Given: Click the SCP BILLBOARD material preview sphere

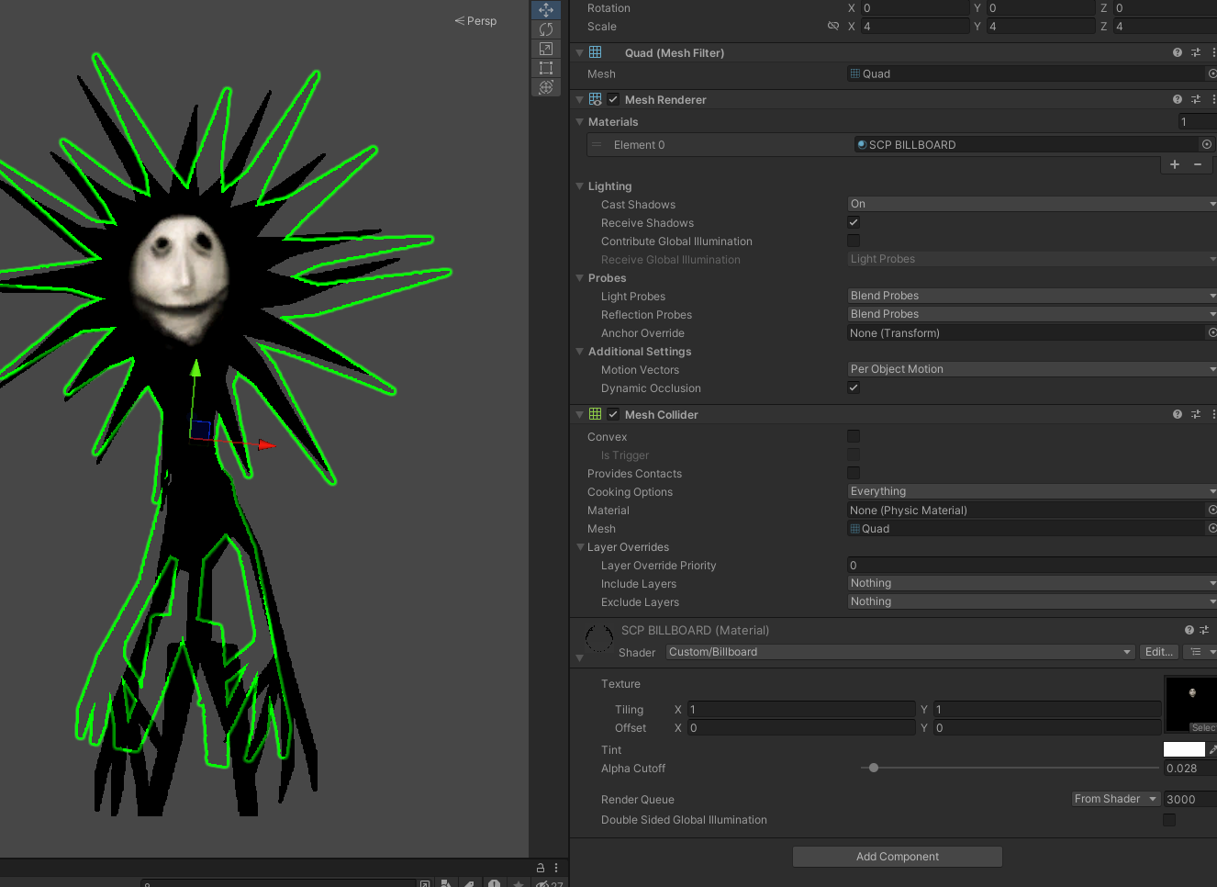Looking at the screenshot, I should click(x=599, y=637).
